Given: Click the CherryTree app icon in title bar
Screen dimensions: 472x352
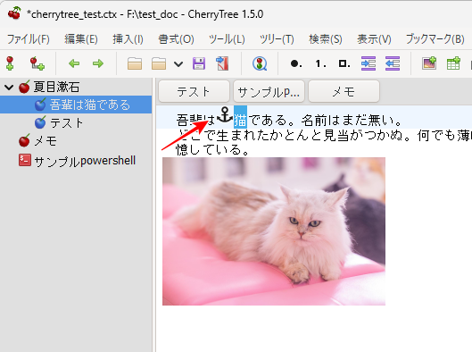Looking at the screenshot, I should [14, 13].
